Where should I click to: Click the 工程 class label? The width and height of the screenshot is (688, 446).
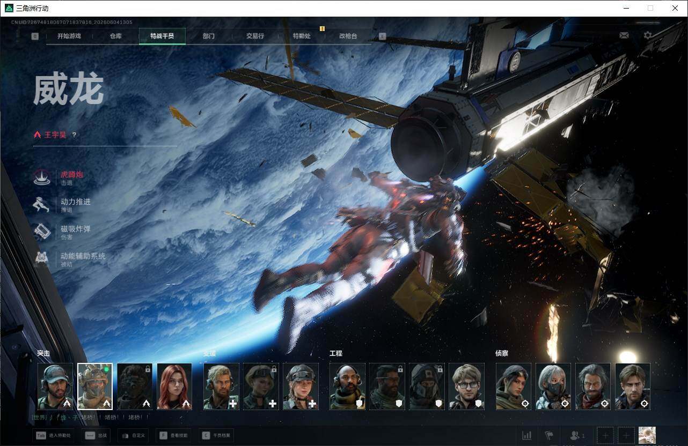pyautogui.click(x=336, y=353)
